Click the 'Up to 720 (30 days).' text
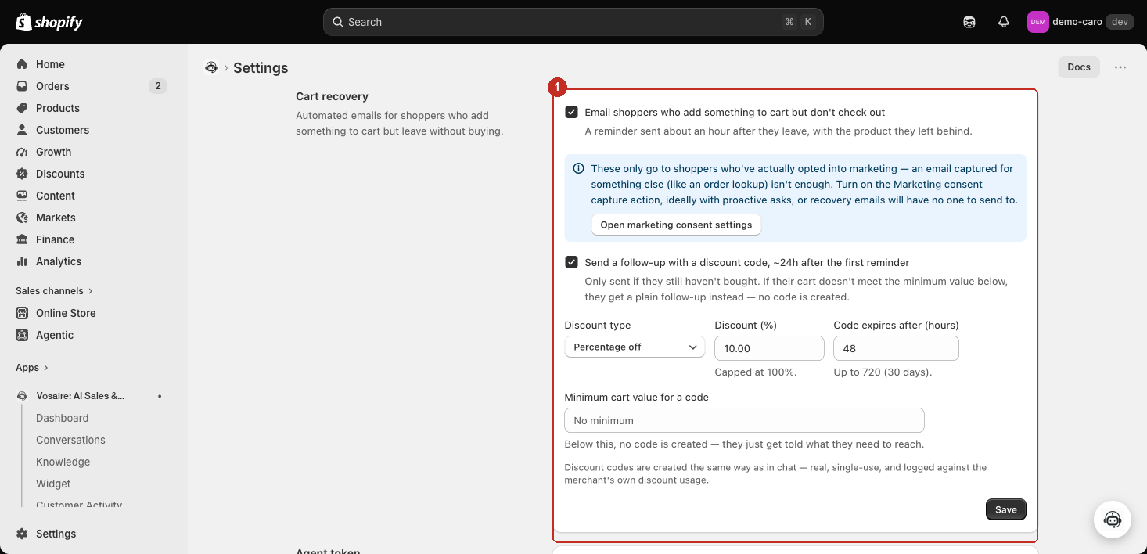The width and height of the screenshot is (1147, 554). [883, 372]
